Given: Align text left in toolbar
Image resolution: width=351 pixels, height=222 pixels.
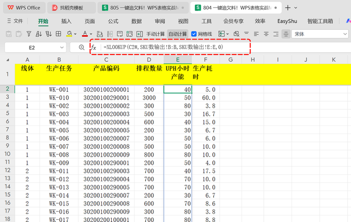Looking at the screenshot, I should pos(256,34).
